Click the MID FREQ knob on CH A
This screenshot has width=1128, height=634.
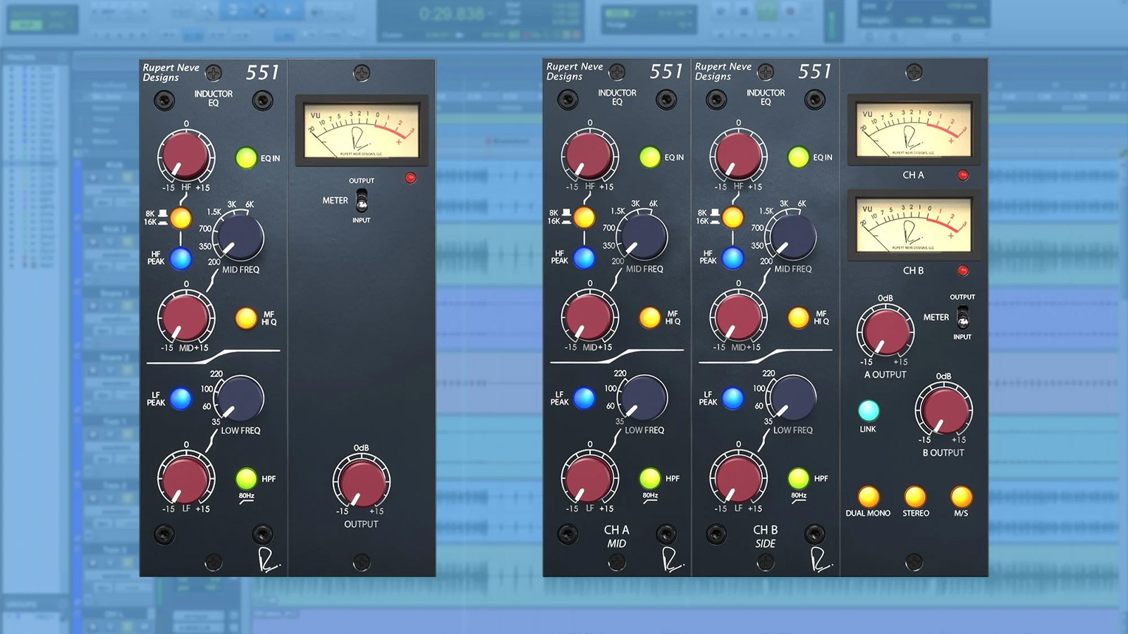(643, 237)
